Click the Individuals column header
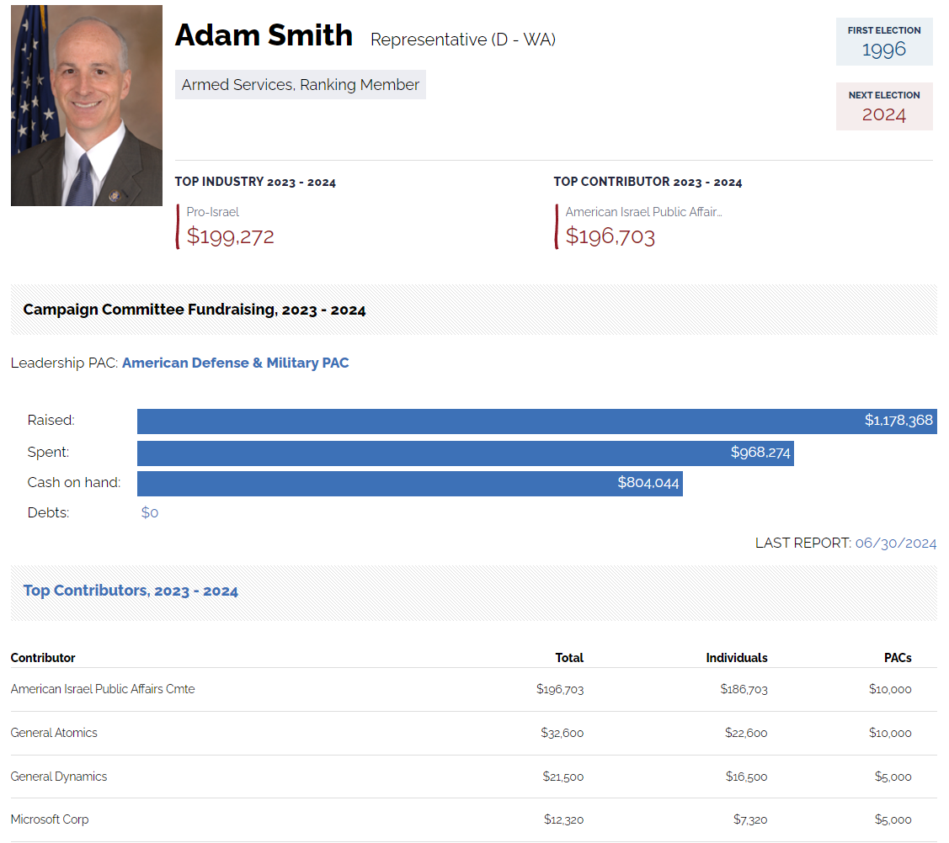 (736, 658)
